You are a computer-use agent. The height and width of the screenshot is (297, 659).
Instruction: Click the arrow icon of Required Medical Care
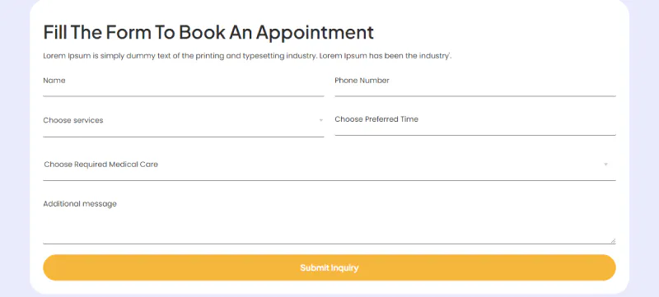605,165
